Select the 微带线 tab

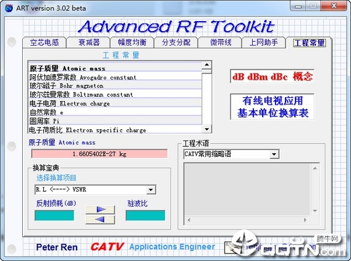tap(220, 43)
